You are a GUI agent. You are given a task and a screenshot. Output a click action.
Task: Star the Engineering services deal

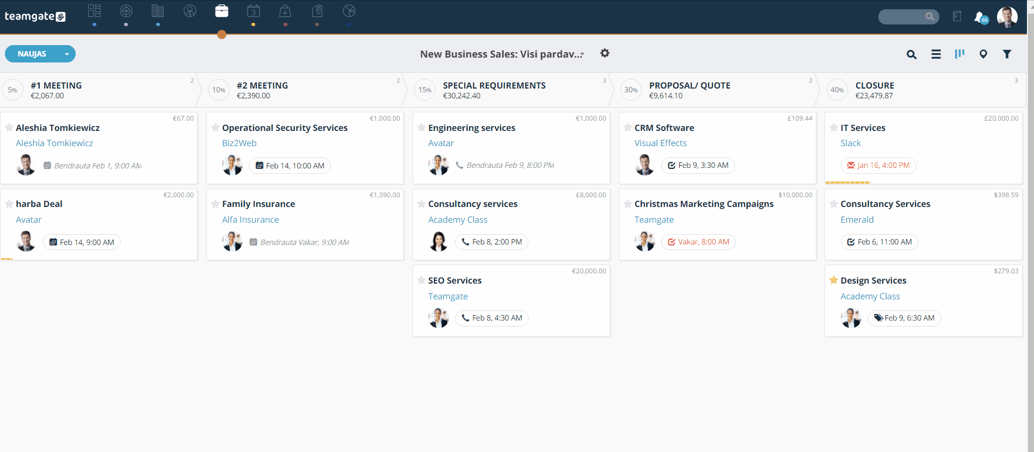click(422, 128)
